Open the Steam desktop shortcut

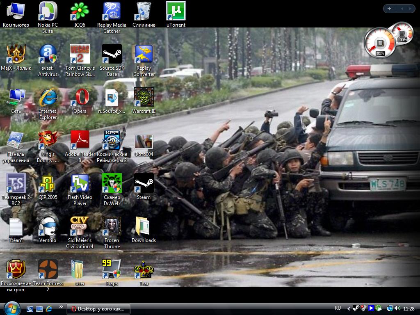[x=144, y=183]
